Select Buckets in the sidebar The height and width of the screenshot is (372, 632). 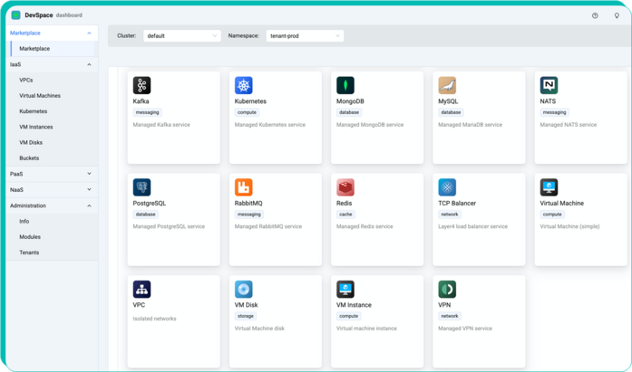click(29, 157)
